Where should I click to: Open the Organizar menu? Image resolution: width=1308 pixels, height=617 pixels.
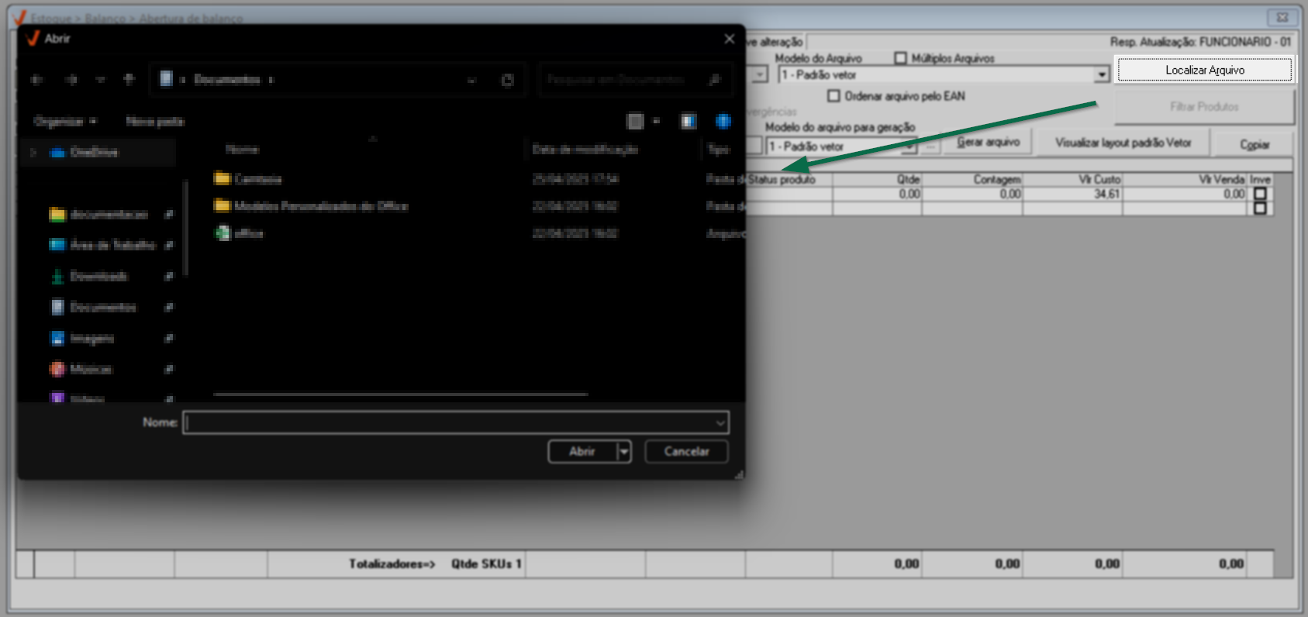pos(65,122)
